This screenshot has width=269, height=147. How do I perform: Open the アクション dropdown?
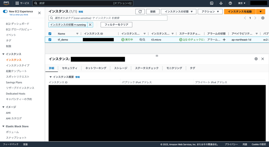click(x=210, y=12)
